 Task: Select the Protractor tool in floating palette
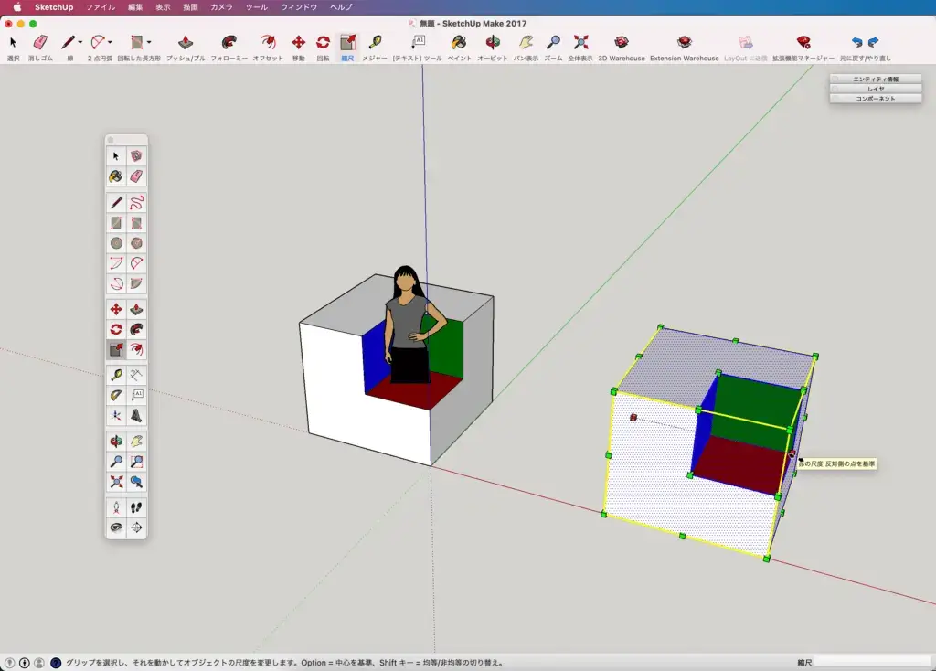(x=116, y=395)
